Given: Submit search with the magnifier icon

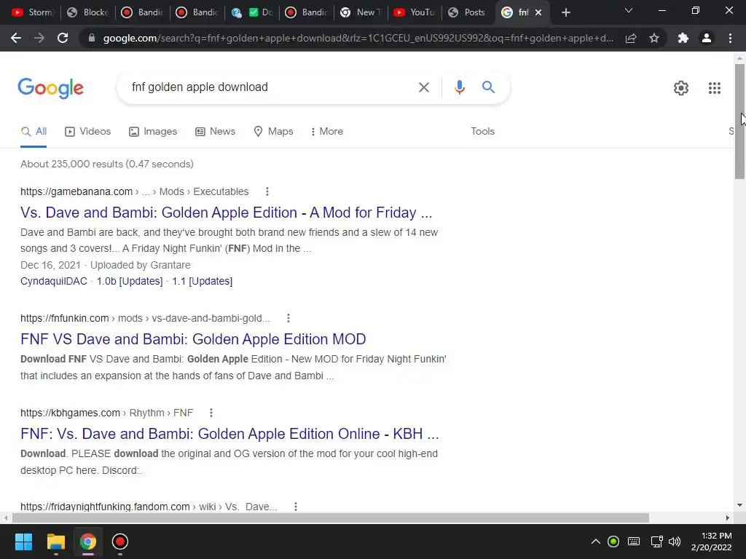Looking at the screenshot, I should point(488,87).
